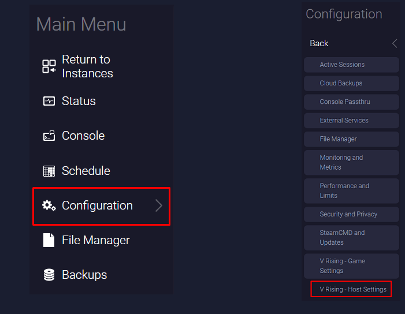Viewport: 405px width, 314px height.
Task: Click the File Manager document icon
Action: tap(49, 240)
